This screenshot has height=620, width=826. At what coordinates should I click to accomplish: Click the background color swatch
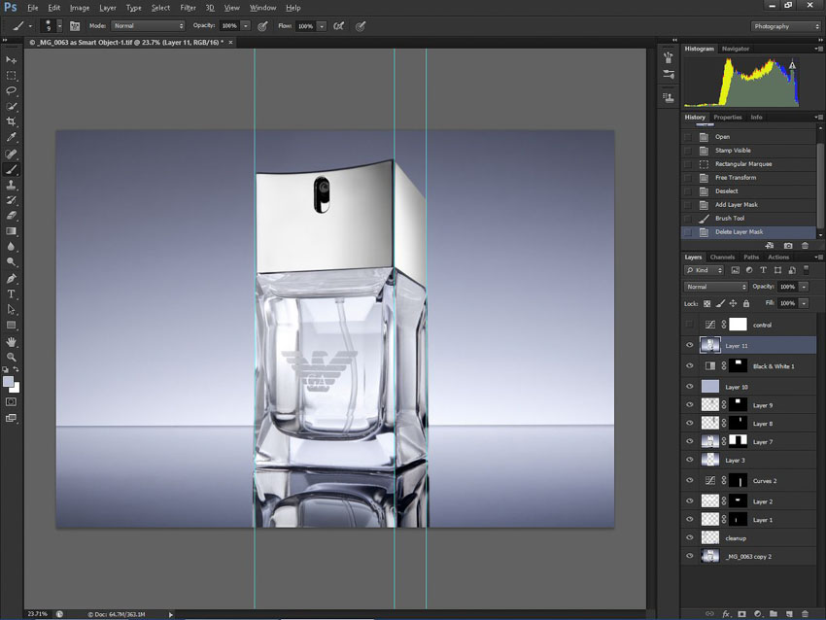[x=16, y=390]
